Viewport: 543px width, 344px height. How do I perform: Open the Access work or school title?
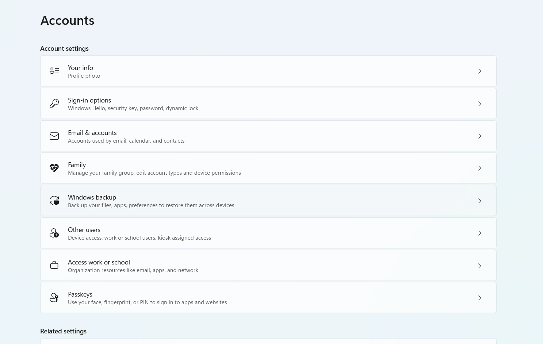pos(99,262)
